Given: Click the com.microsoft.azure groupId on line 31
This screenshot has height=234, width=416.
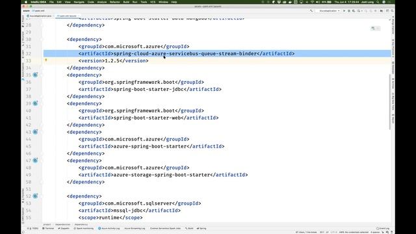Looking at the screenshot, I should [x=133, y=46].
